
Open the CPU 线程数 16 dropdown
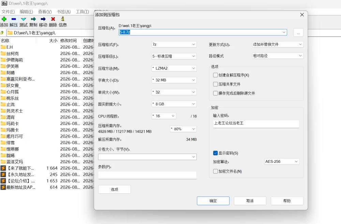(x=164, y=116)
